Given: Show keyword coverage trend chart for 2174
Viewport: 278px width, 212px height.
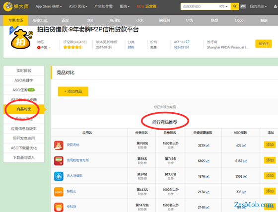Looking at the screenshot, I should point(208,192).
